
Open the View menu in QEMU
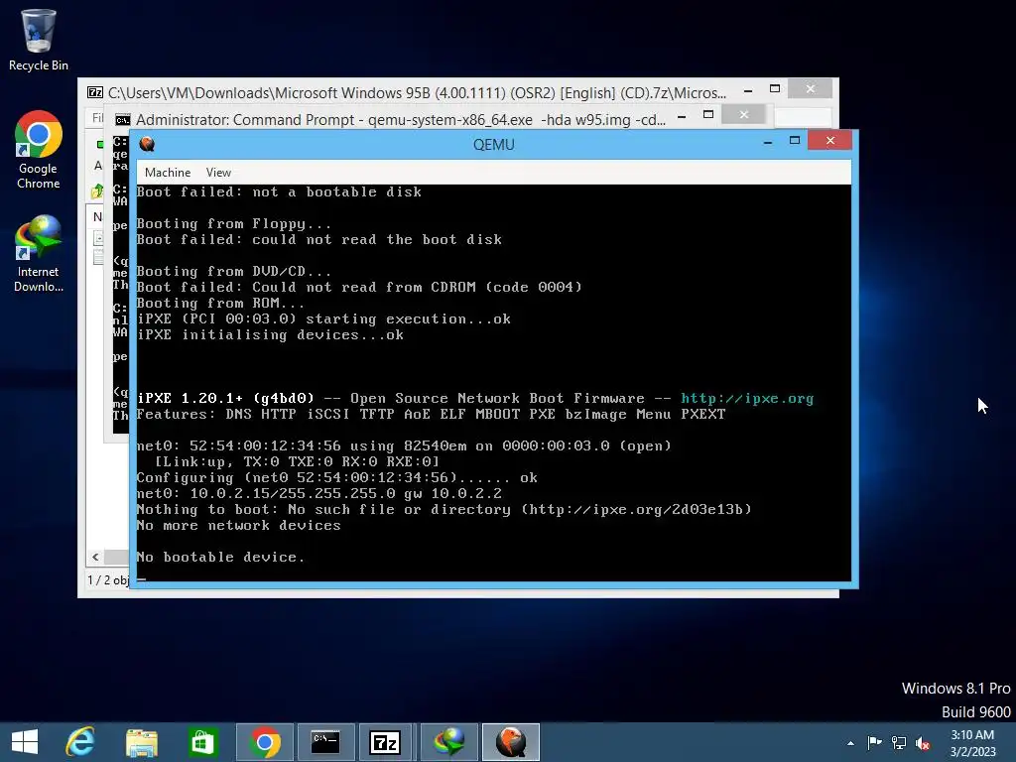(x=218, y=173)
